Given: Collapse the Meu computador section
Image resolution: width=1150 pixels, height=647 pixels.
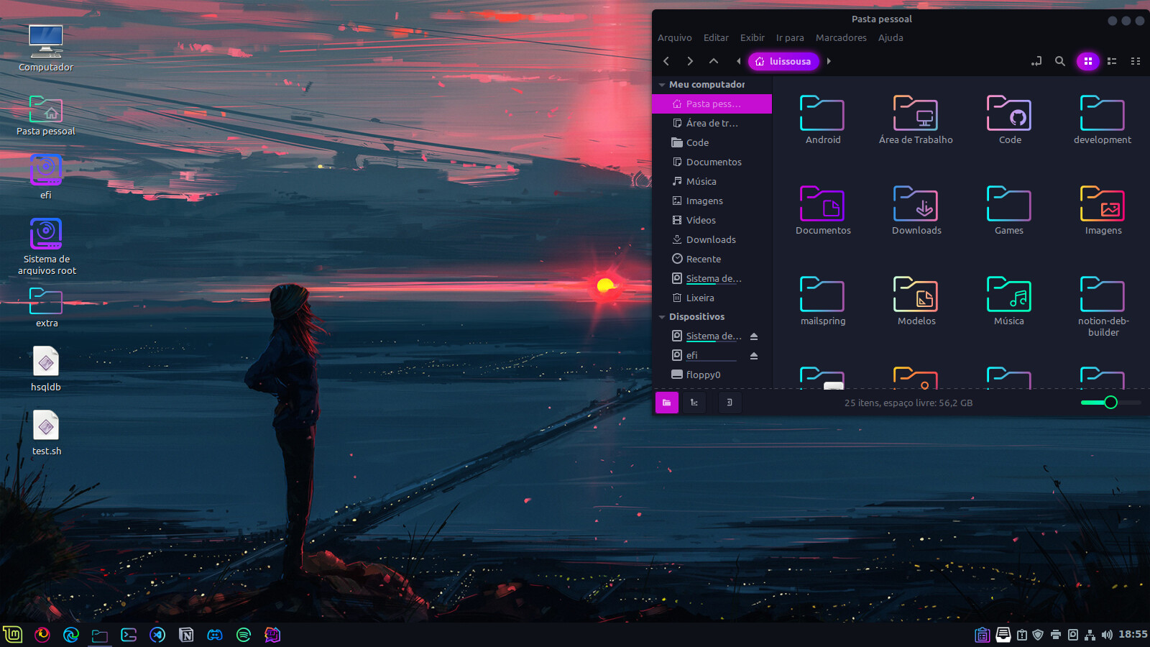Looking at the screenshot, I should [x=662, y=85].
